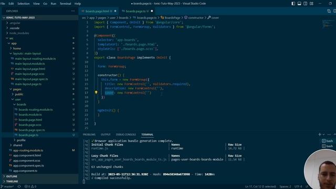The height and width of the screenshot is (189, 336).
Task: Switch to the PROBLEMS panel tab
Action: click(x=89, y=134)
